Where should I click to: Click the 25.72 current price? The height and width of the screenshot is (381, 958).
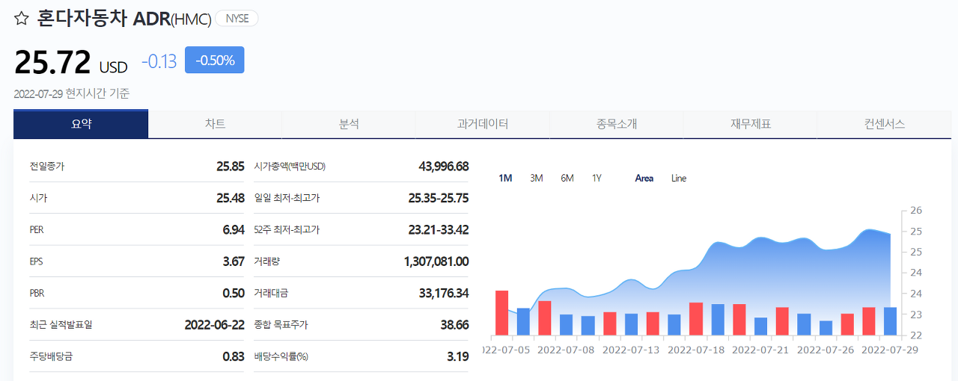[x=52, y=62]
